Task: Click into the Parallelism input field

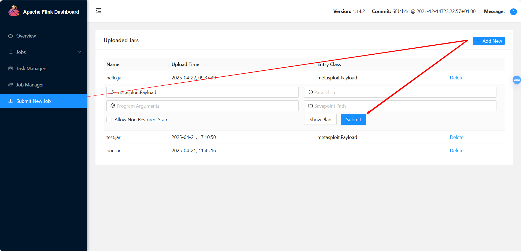Action: [400, 92]
